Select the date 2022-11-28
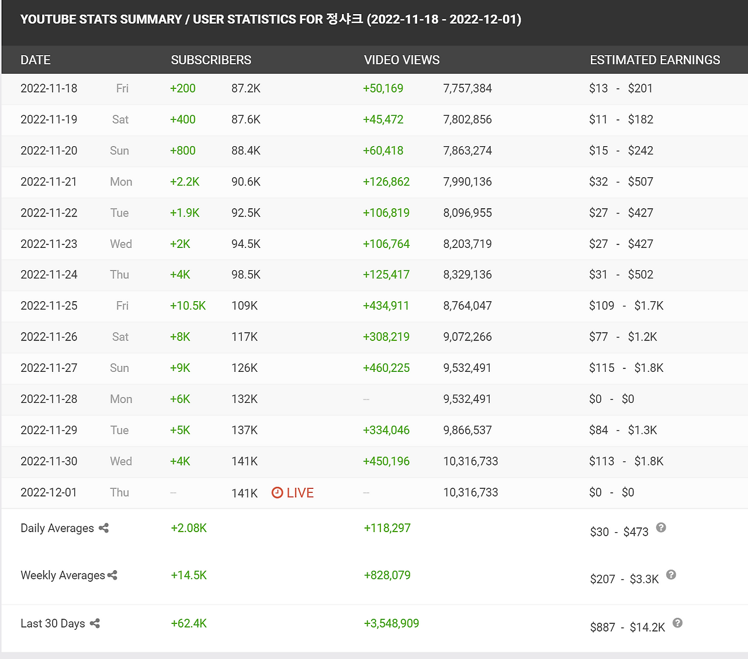Viewport: 748px width, 659px height. (x=49, y=399)
